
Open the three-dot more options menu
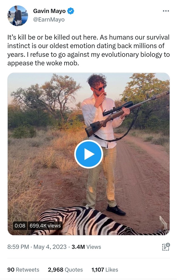tap(166, 11)
